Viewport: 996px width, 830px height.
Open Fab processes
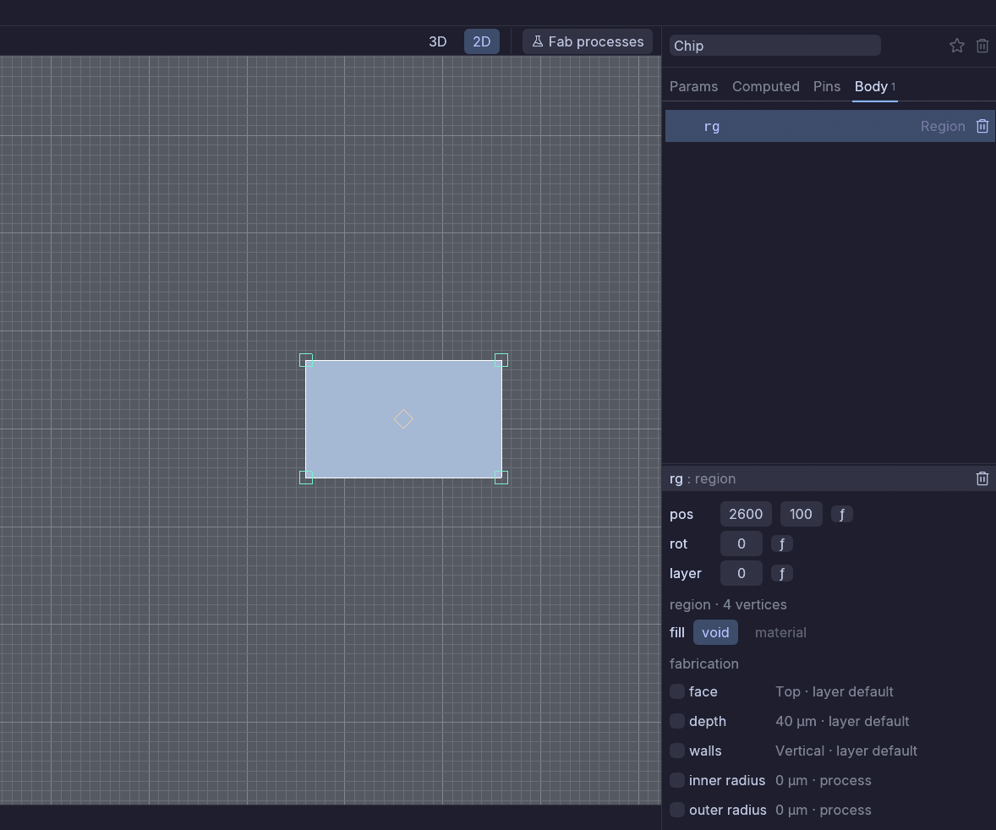pos(588,42)
